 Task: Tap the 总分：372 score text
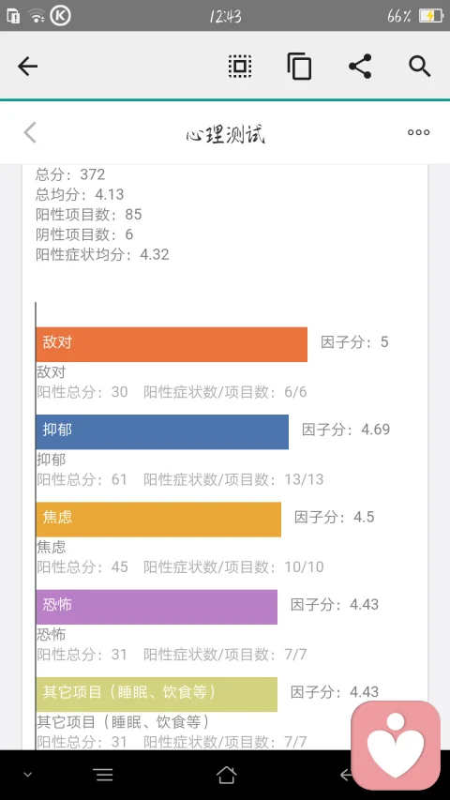pyautogui.click(x=70, y=174)
